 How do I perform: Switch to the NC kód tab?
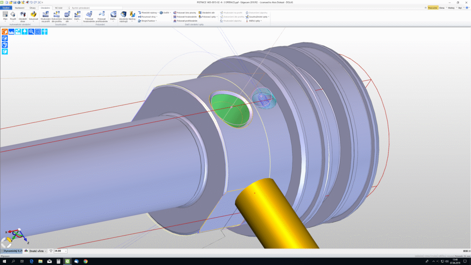point(59,8)
